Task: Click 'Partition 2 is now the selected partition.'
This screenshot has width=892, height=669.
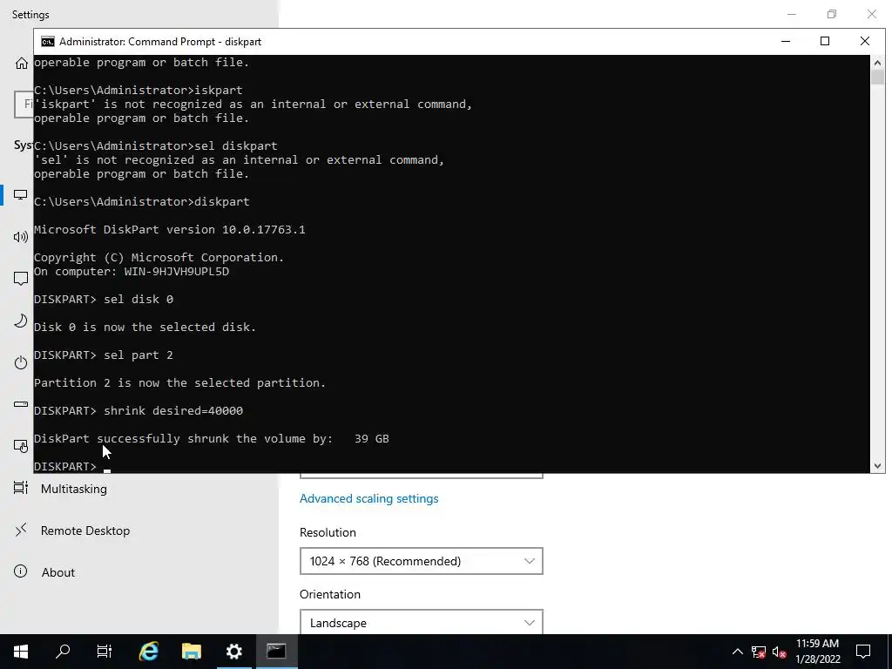Action: pyautogui.click(x=179, y=383)
